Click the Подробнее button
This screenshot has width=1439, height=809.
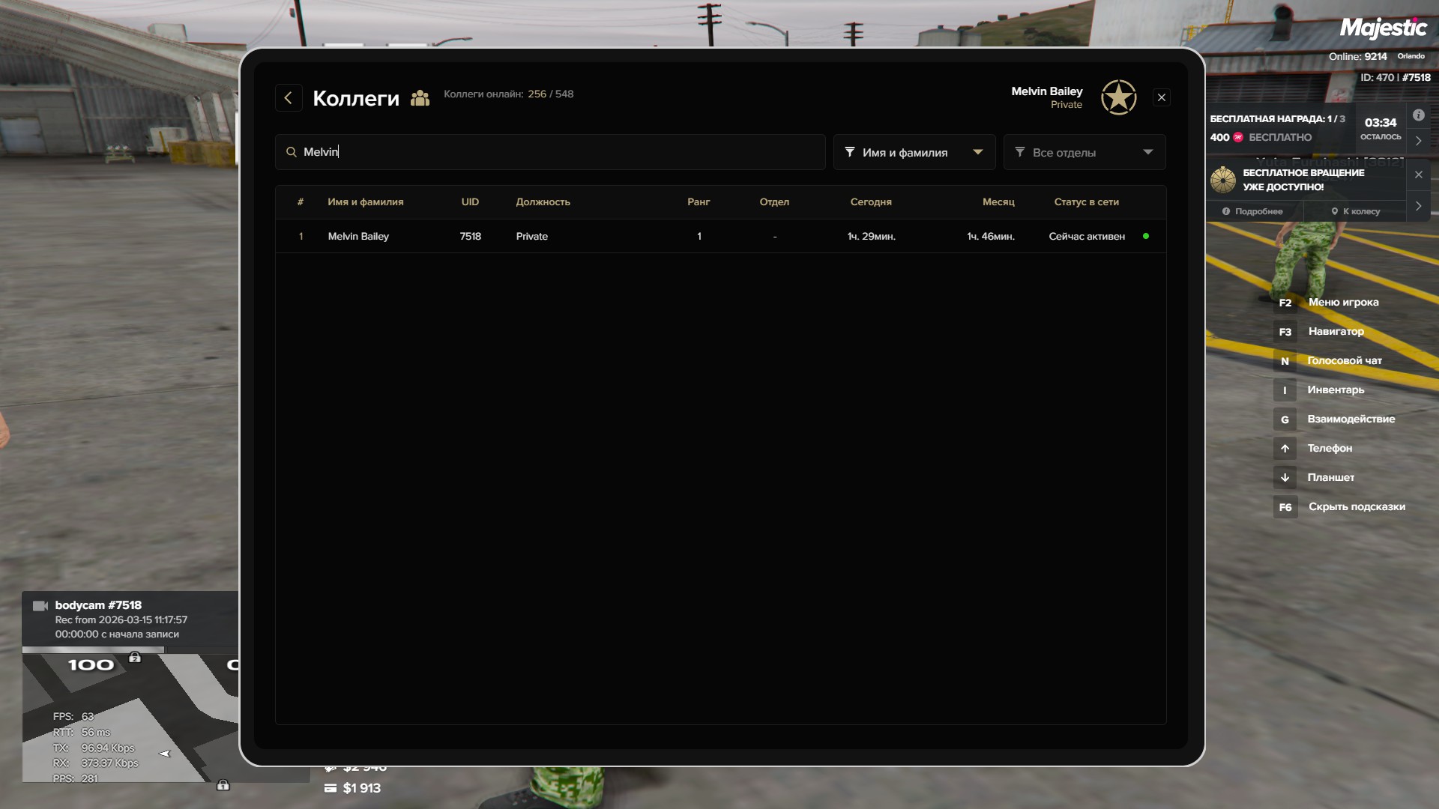coord(1253,212)
